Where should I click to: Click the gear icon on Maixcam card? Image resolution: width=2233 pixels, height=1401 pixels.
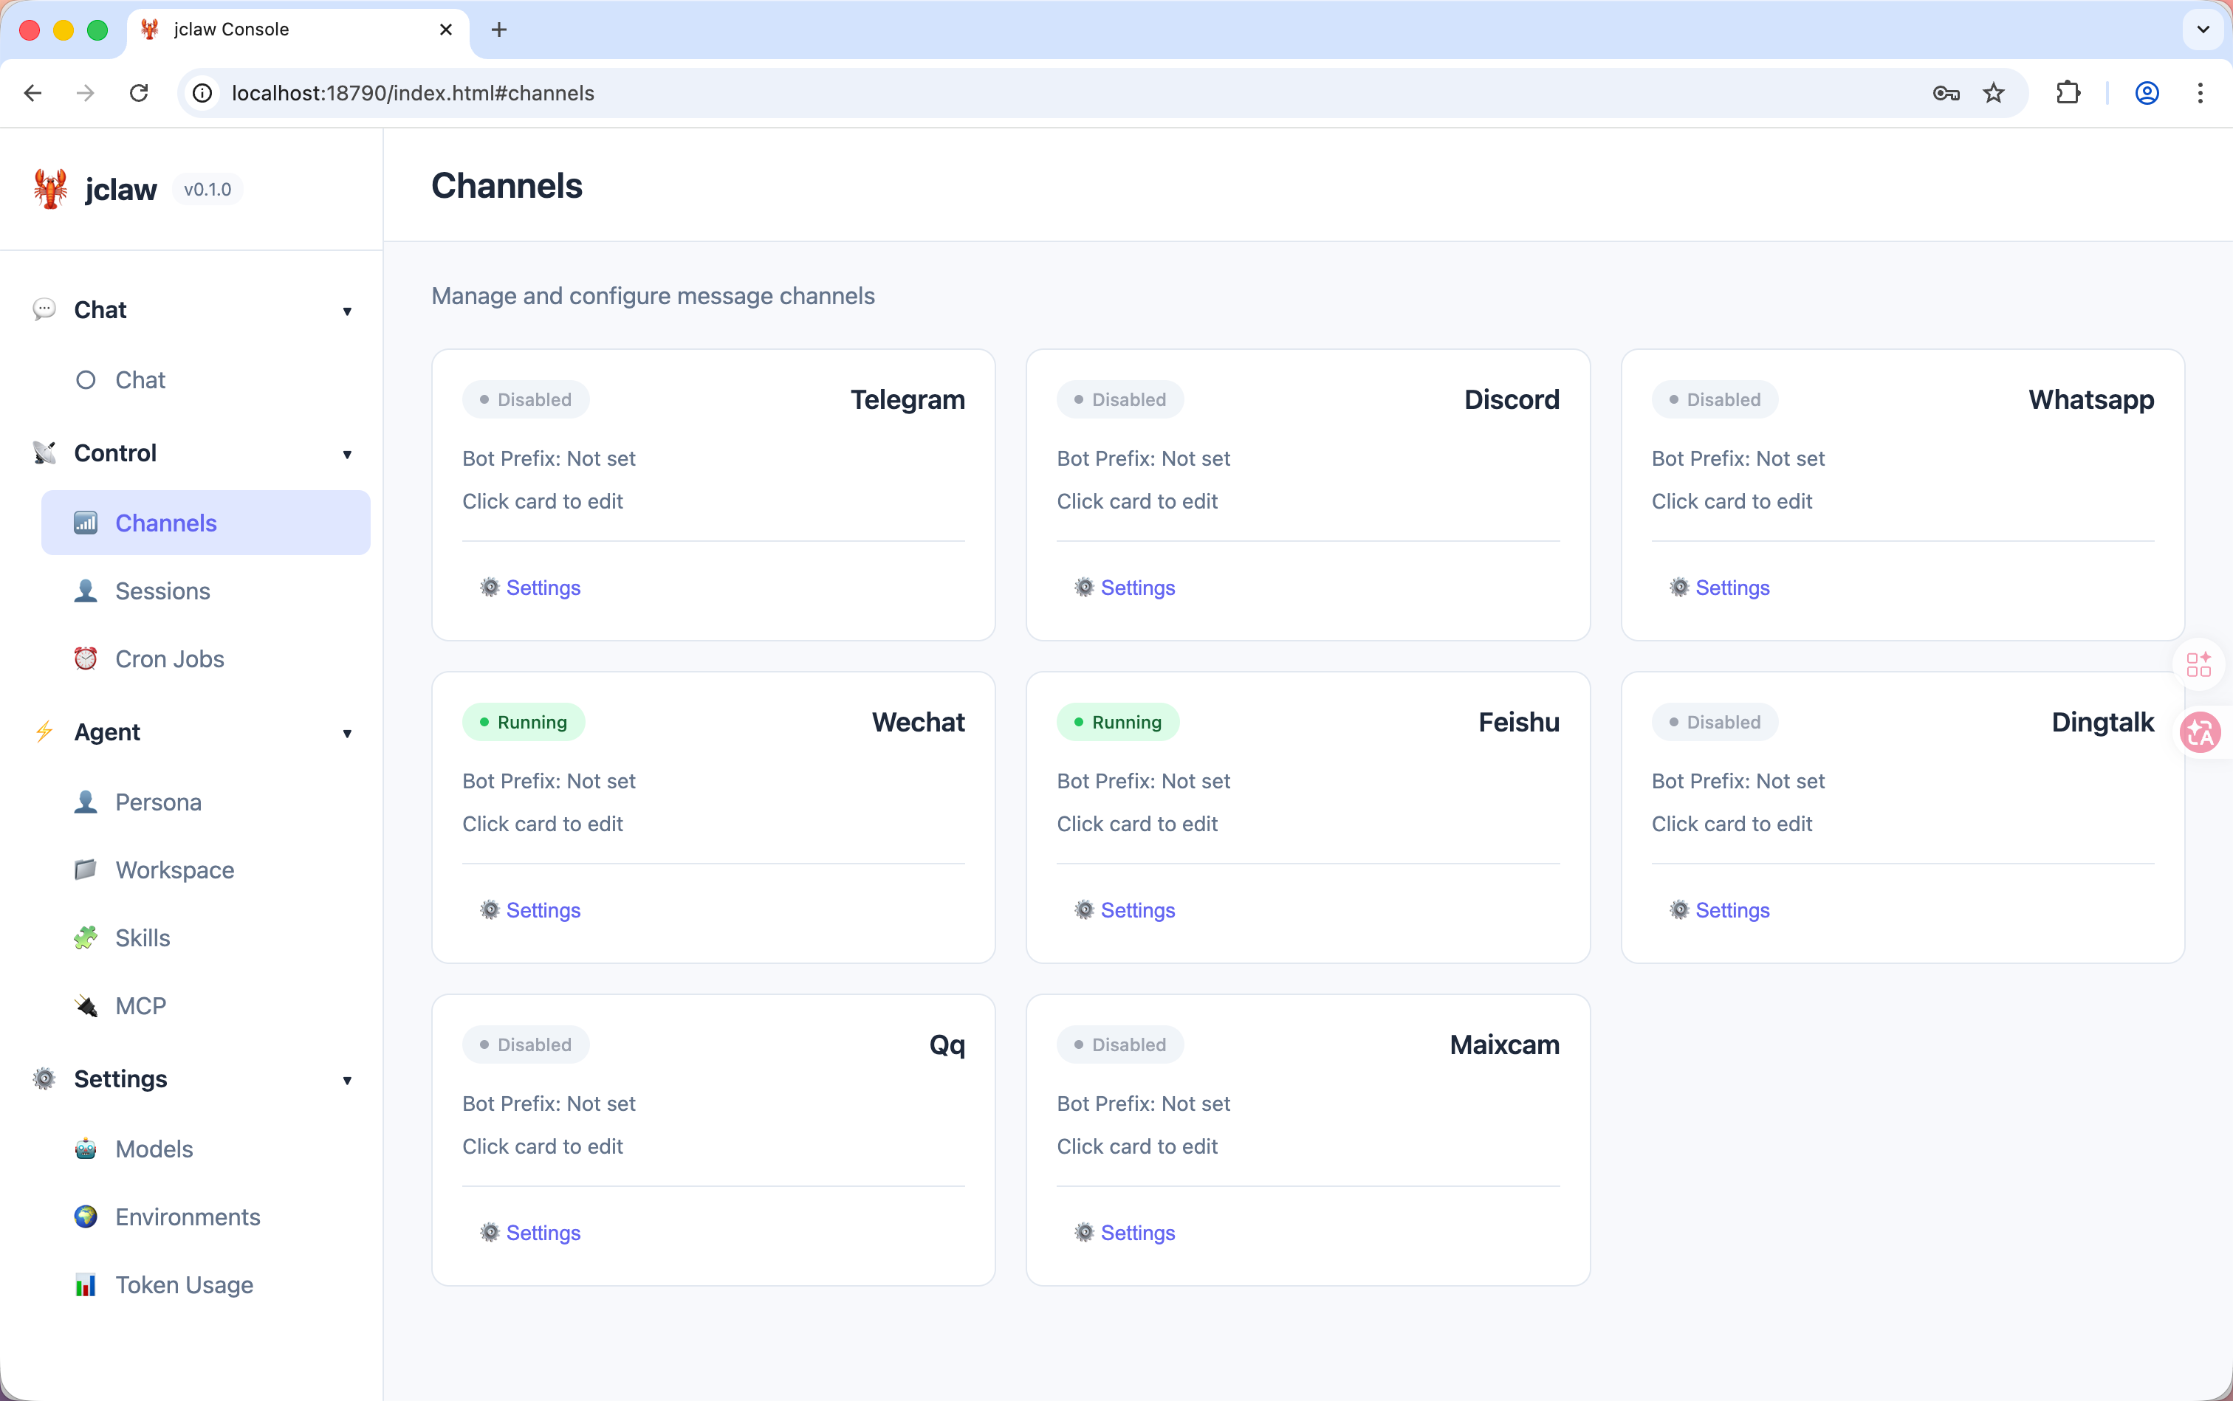[1085, 1233]
